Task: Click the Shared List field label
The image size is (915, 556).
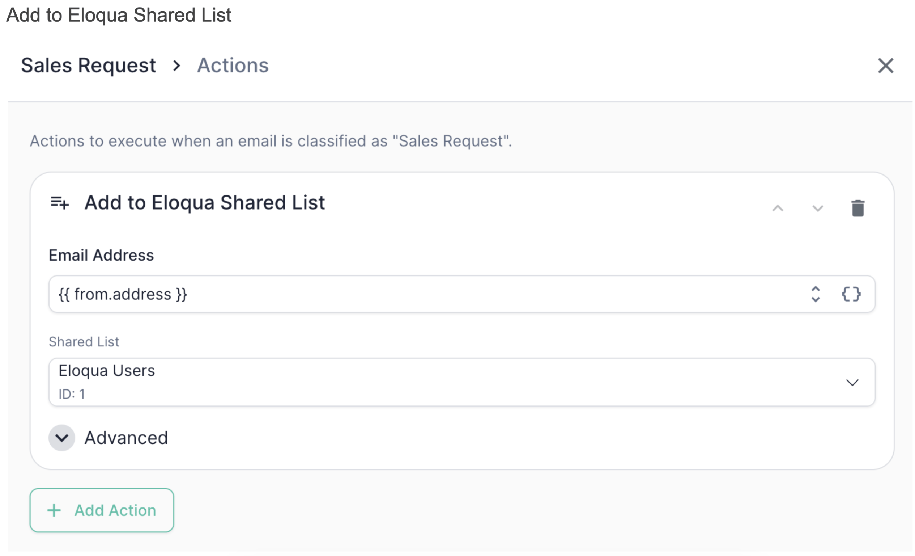Action: pyautogui.click(x=84, y=342)
